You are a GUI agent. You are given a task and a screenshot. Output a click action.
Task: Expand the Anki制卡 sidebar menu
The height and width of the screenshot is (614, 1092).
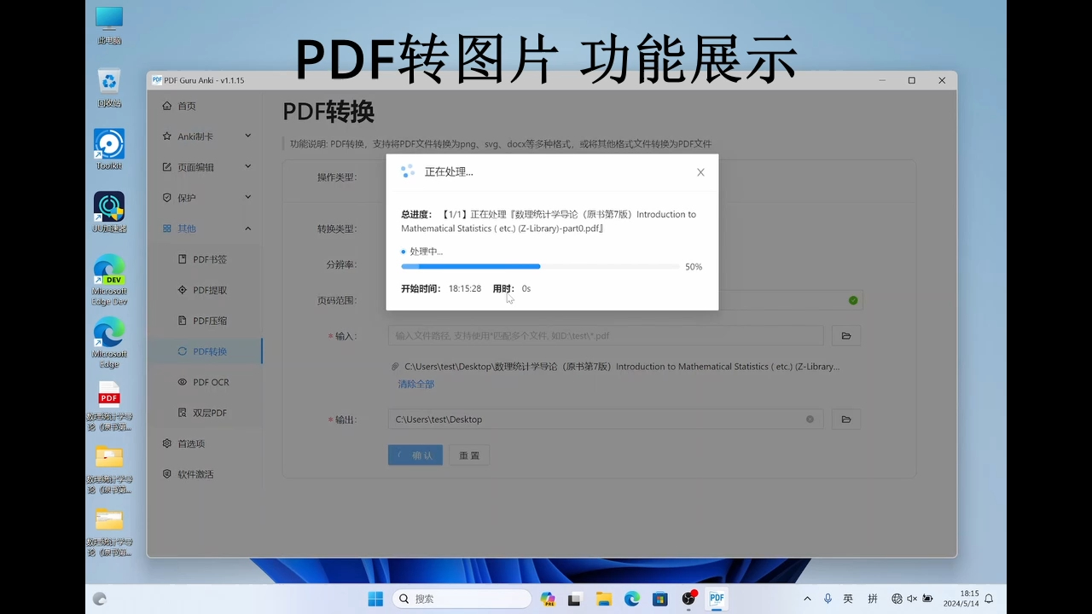pyautogui.click(x=205, y=136)
